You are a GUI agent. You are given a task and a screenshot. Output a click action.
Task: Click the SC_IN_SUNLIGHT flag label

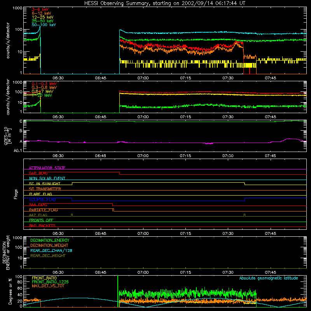pyautogui.click(x=45, y=183)
